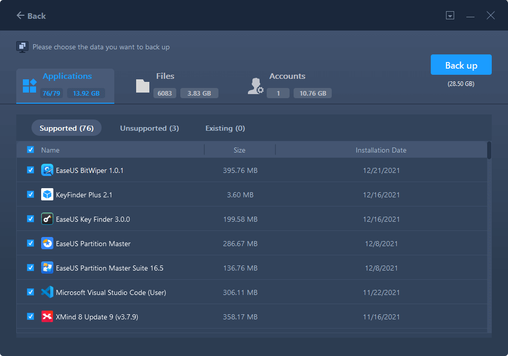Screen dimensions: 508x356
Task: Switch to the Unsupported (3) tab
Action: 149,128
